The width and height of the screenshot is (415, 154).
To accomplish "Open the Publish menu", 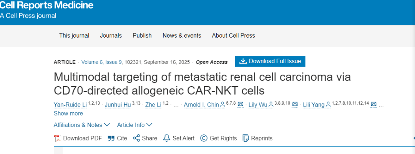I will 142,36.
